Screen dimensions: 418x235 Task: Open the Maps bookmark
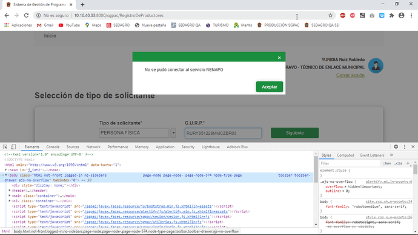[93, 25]
